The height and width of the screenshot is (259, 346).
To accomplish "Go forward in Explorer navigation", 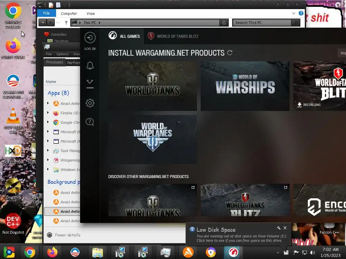I will [x=51, y=23].
